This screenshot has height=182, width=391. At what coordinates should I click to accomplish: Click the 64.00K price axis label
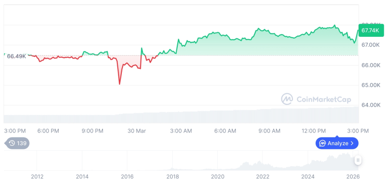click(371, 105)
